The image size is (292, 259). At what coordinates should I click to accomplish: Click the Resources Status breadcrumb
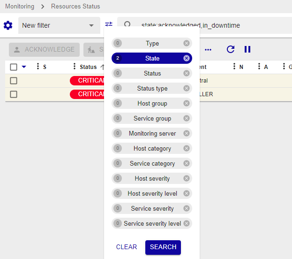tap(75, 7)
